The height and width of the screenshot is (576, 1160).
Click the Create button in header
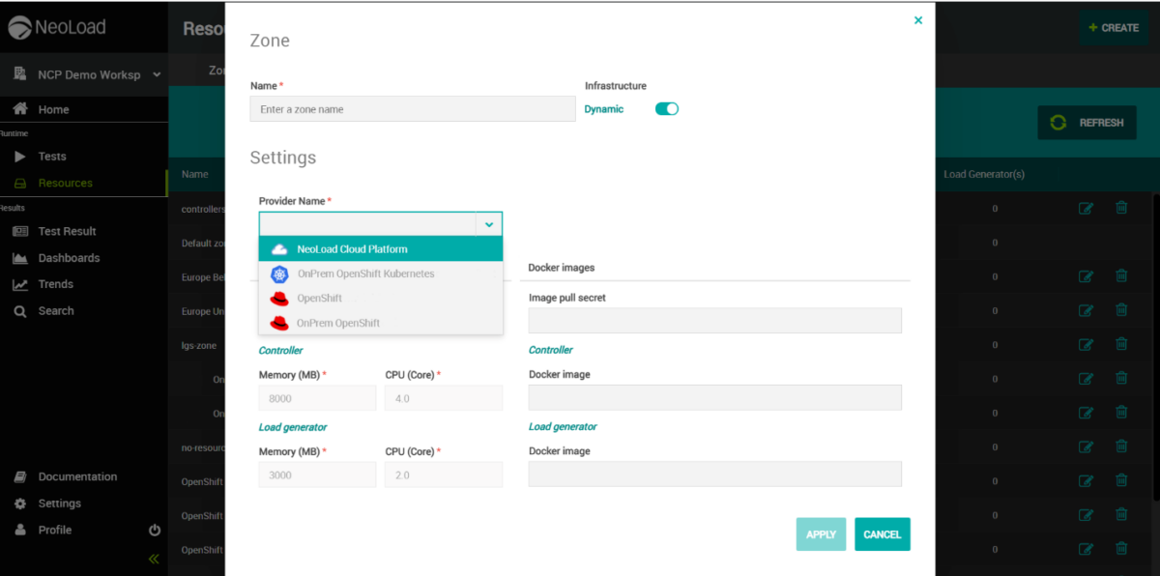click(1114, 28)
